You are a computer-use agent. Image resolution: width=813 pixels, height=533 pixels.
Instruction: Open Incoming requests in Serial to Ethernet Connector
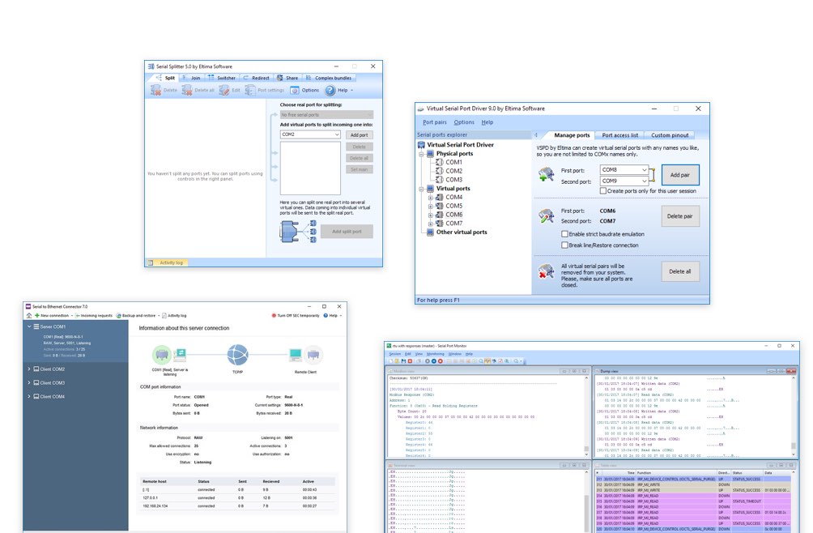pyautogui.click(x=94, y=315)
